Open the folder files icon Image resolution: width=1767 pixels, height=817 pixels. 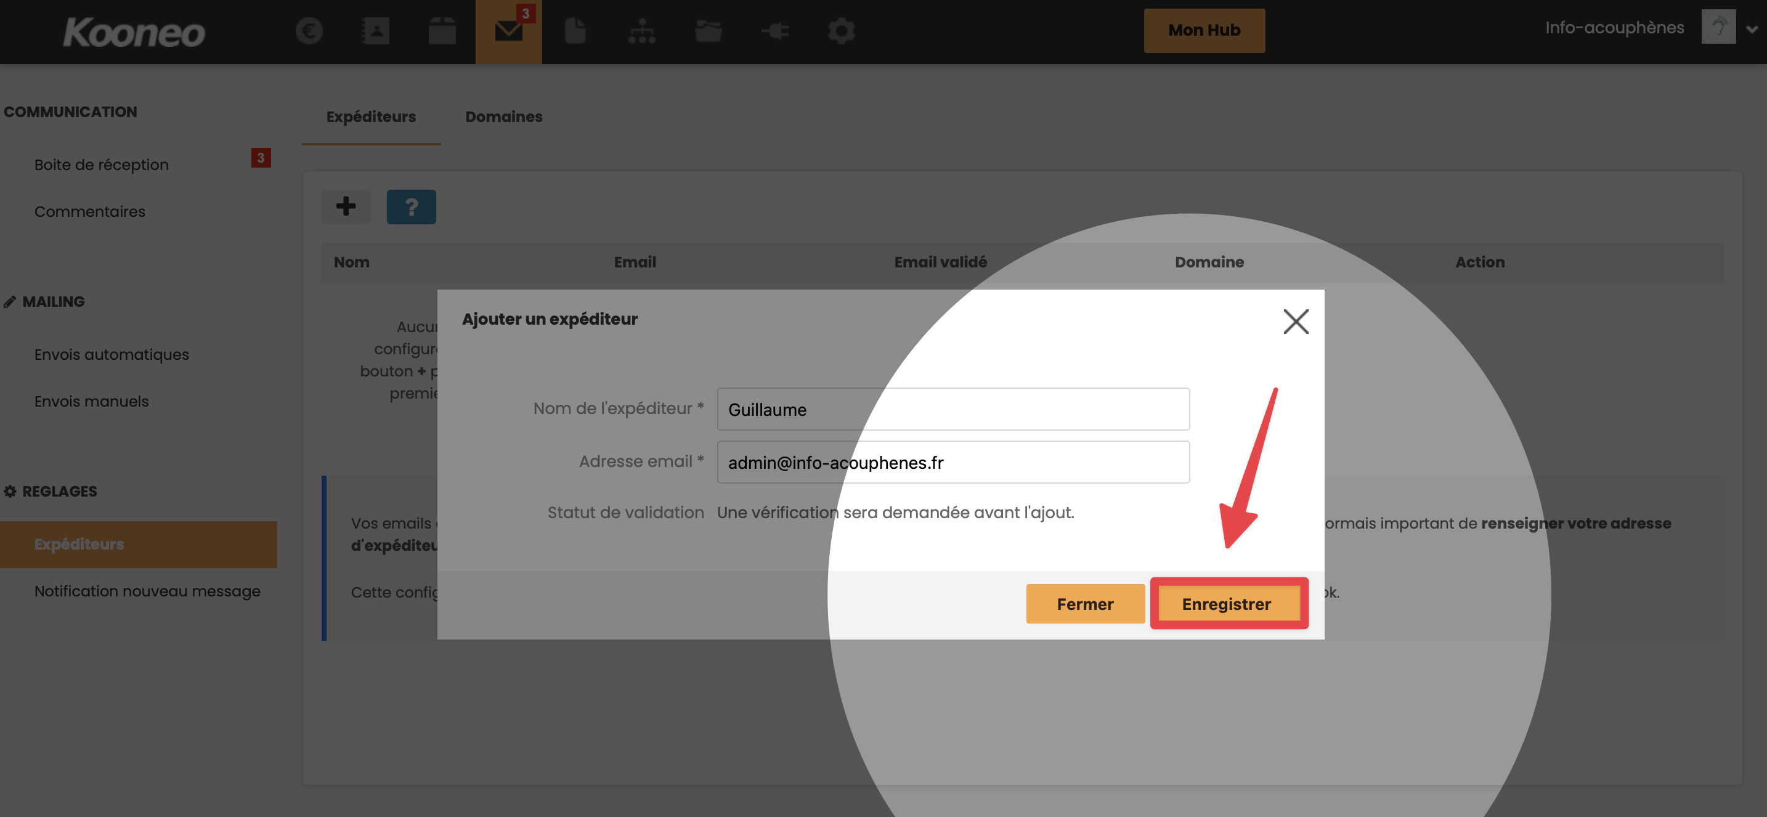709,31
